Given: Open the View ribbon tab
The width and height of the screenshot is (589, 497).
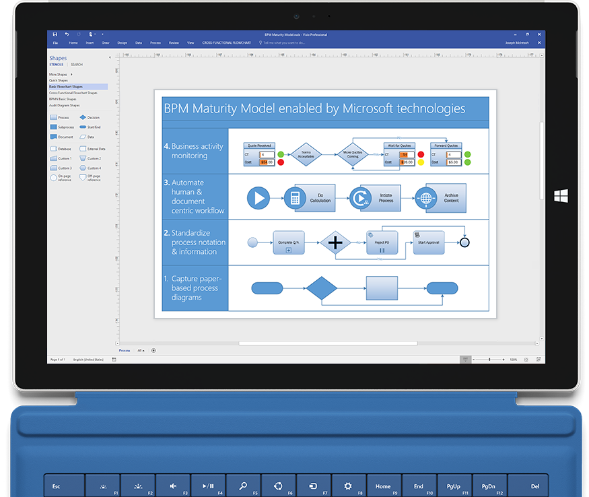Looking at the screenshot, I should coord(190,43).
